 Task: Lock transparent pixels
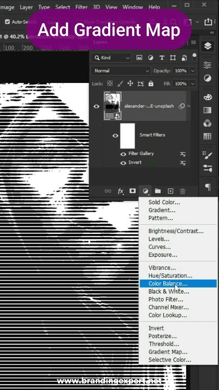[109, 83]
